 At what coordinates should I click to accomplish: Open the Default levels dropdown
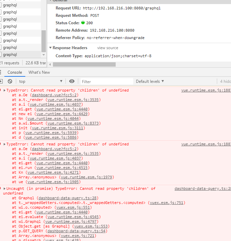(150, 81)
